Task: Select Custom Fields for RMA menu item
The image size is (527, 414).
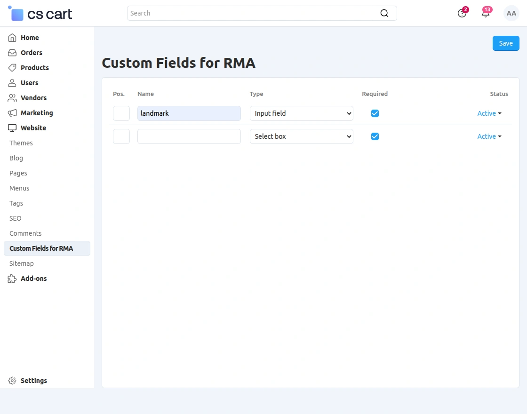Action: [x=41, y=248]
